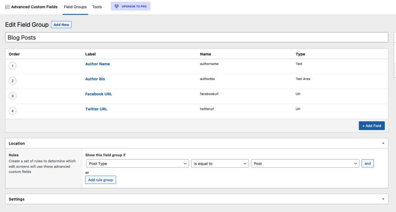Click the diamond icon in Upgrade to Pro
The height and width of the screenshot is (212, 396).
coord(116,6)
